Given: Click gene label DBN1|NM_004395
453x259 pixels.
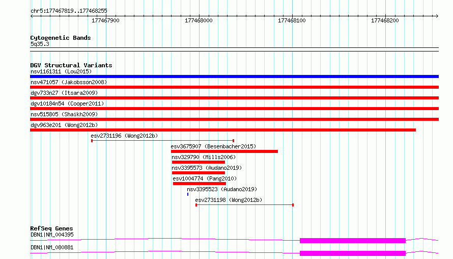Looking at the screenshot, I should tap(52, 235).
